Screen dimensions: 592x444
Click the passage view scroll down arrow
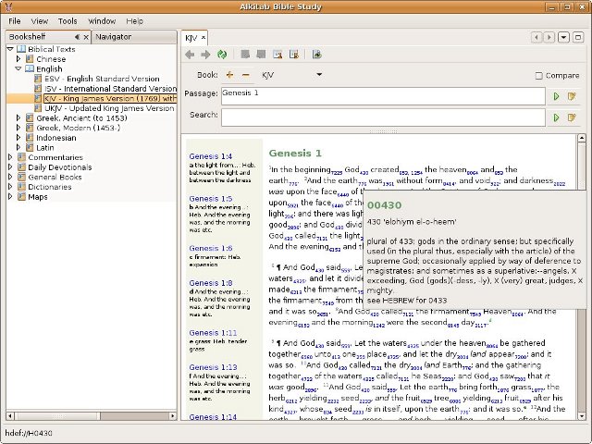coord(582,415)
